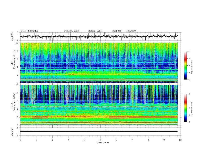
Task: Click the '-3' value on upper colorbar
Action: click(189, 52)
